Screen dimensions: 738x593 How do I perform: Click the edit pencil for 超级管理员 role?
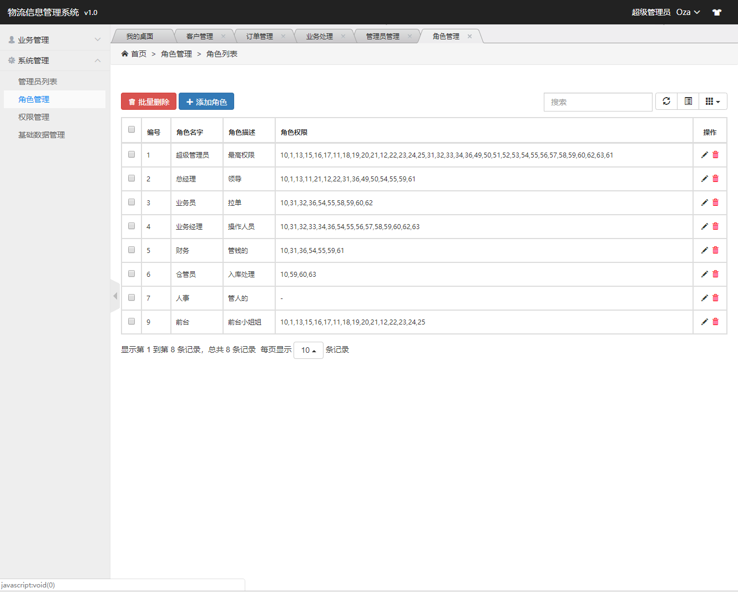tap(704, 155)
